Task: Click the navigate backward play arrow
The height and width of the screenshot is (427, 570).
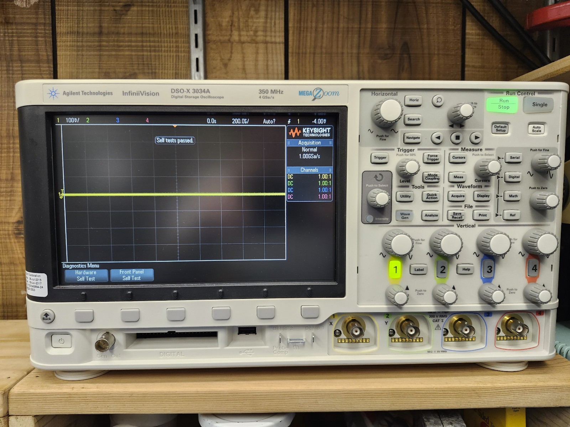Action: pyautogui.click(x=437, y=138)
